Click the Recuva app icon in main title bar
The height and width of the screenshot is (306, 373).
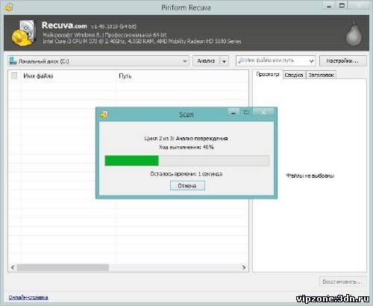pos(8,7)
